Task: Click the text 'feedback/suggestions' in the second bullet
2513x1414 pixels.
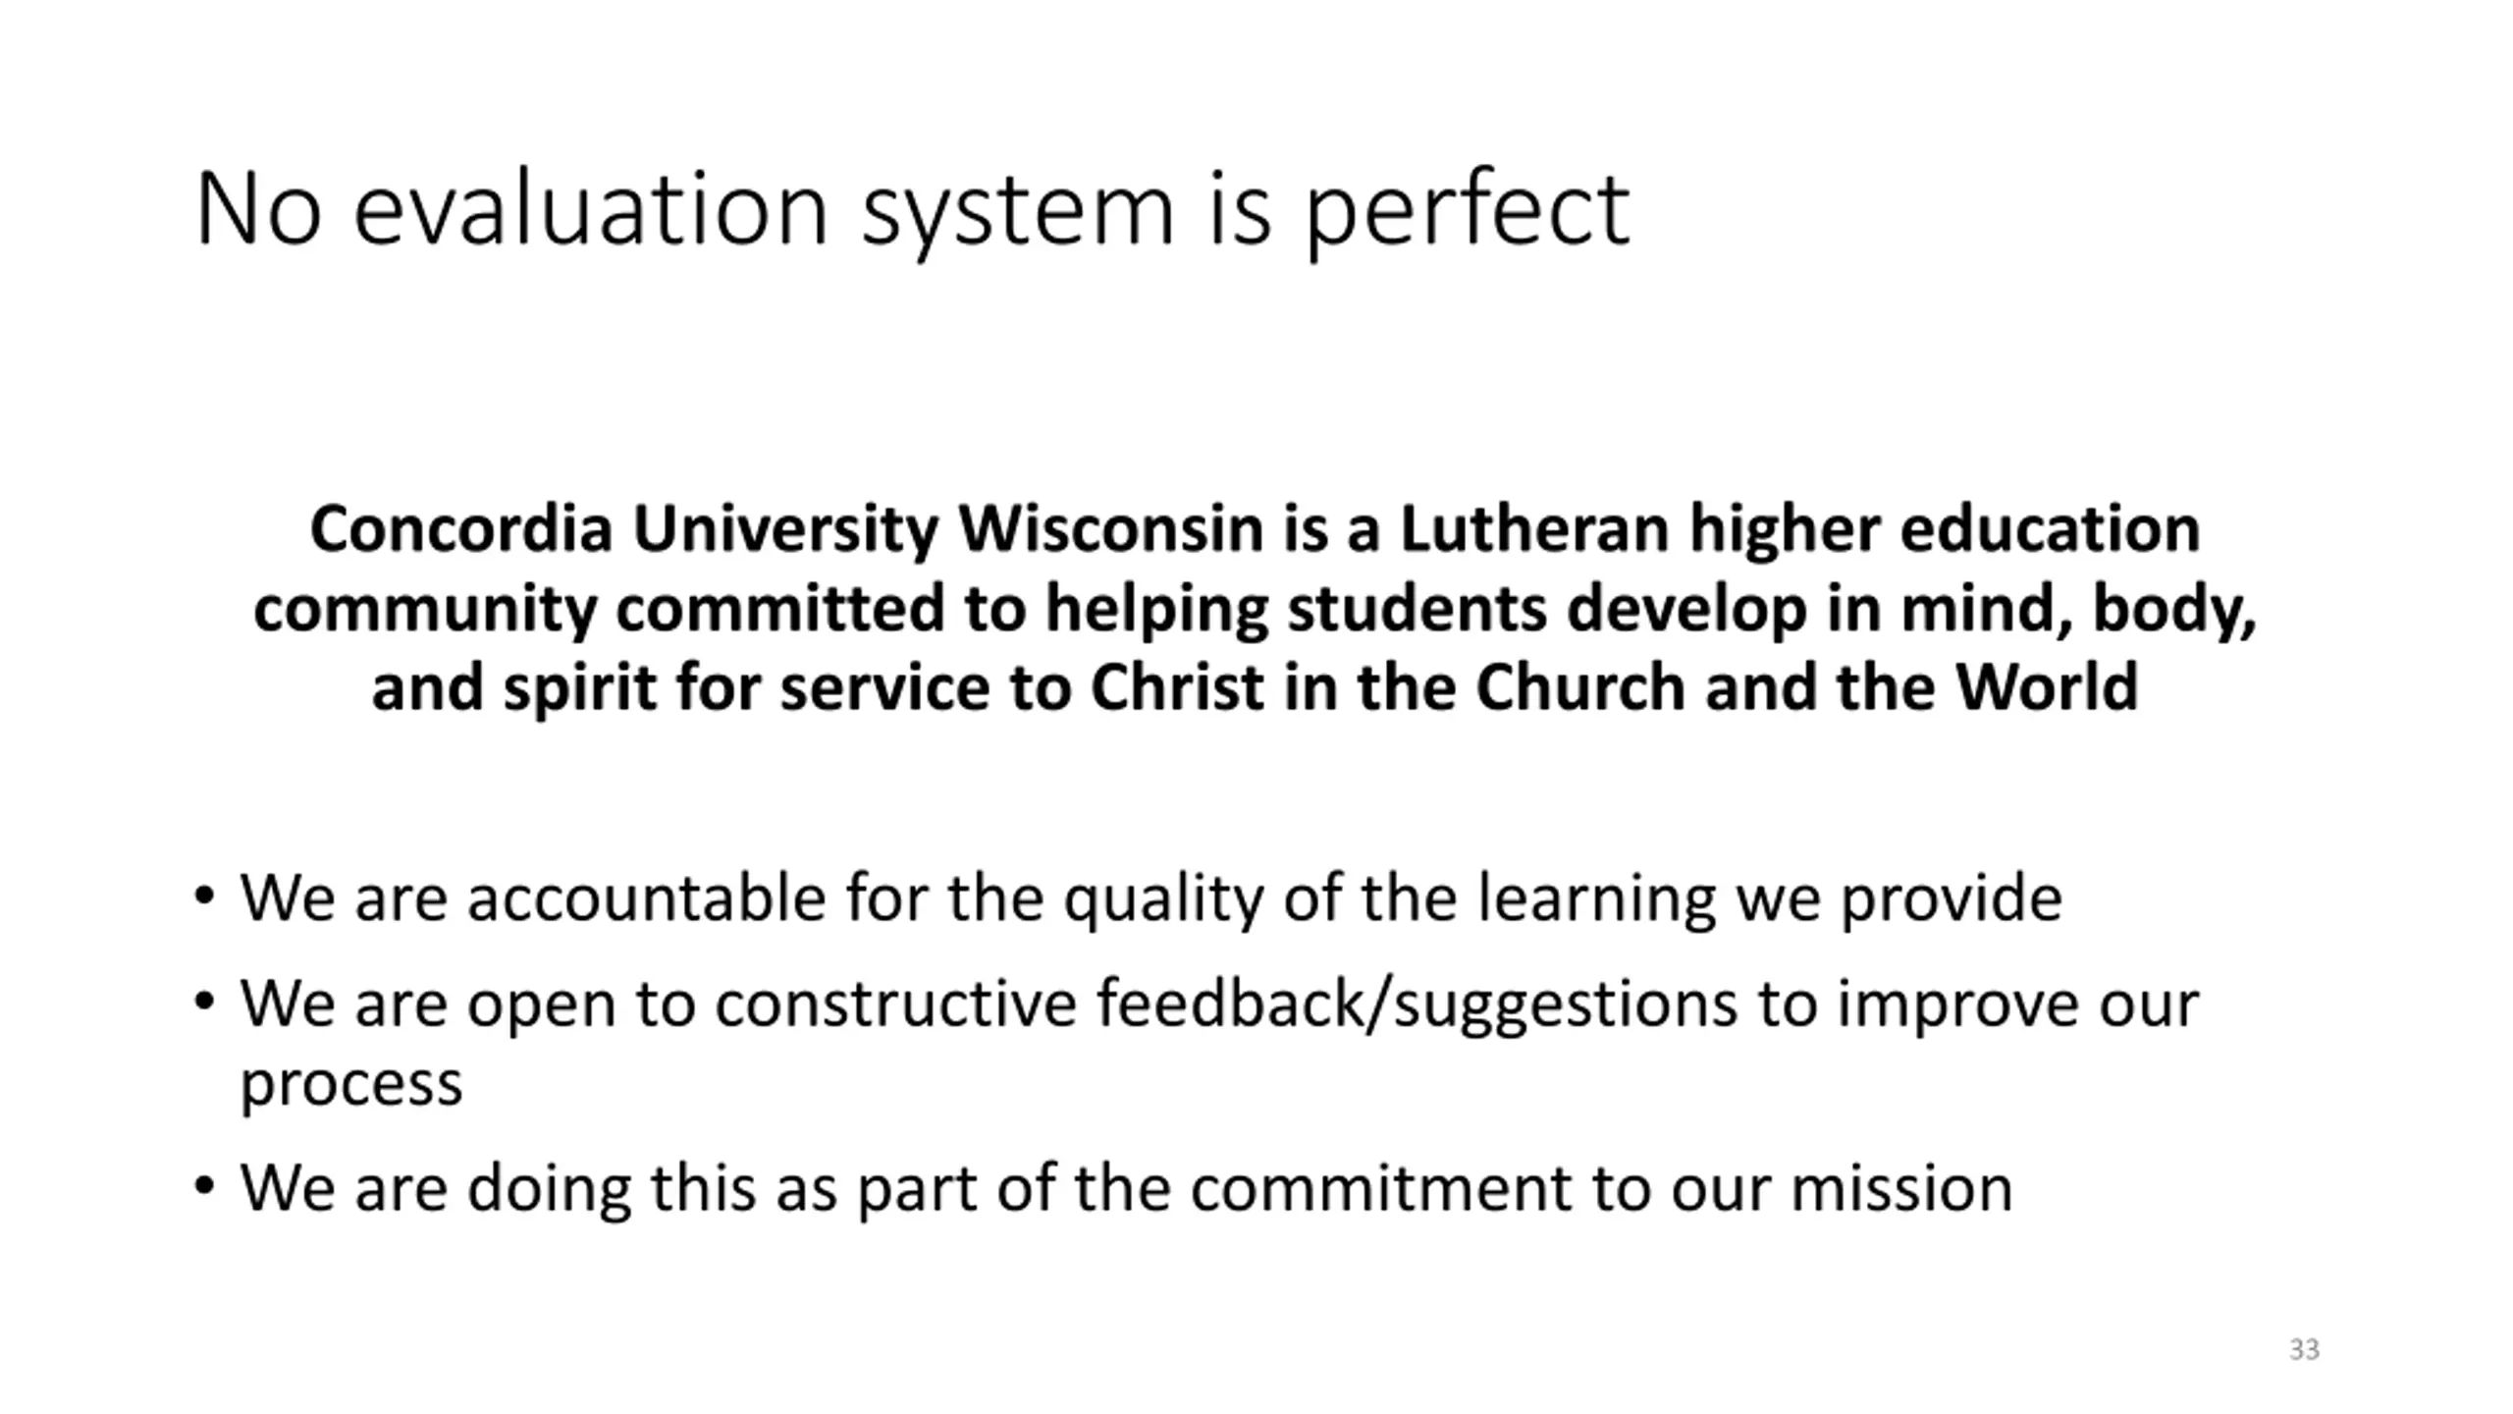Action: tap(1417, 1006)
